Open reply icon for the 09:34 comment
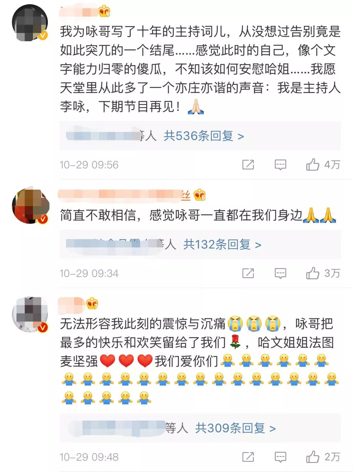Screen dimensions: 353x472 click(280, 273)
